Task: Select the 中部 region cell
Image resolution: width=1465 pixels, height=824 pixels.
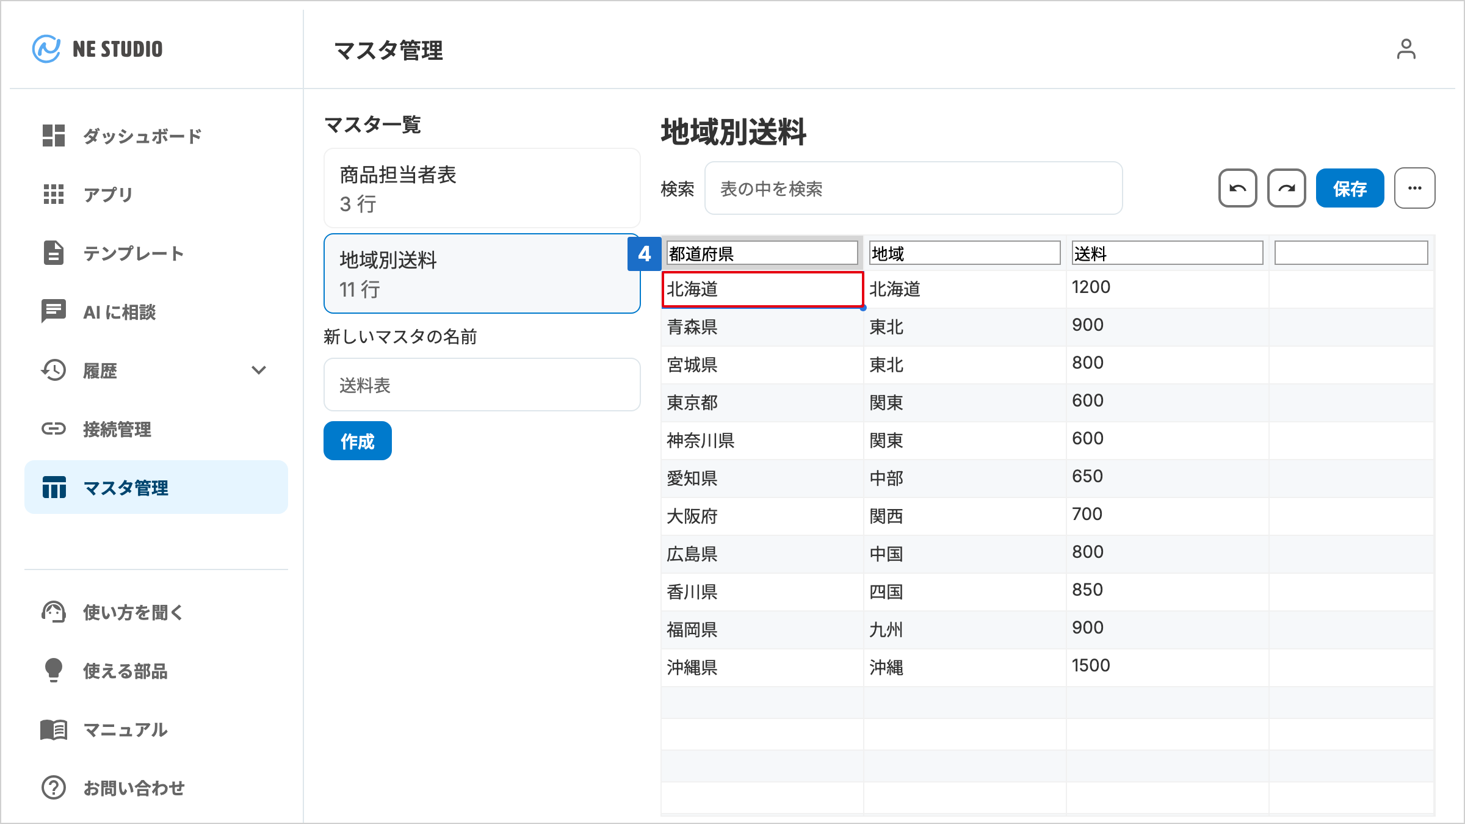Action: [x=965, y=479]
